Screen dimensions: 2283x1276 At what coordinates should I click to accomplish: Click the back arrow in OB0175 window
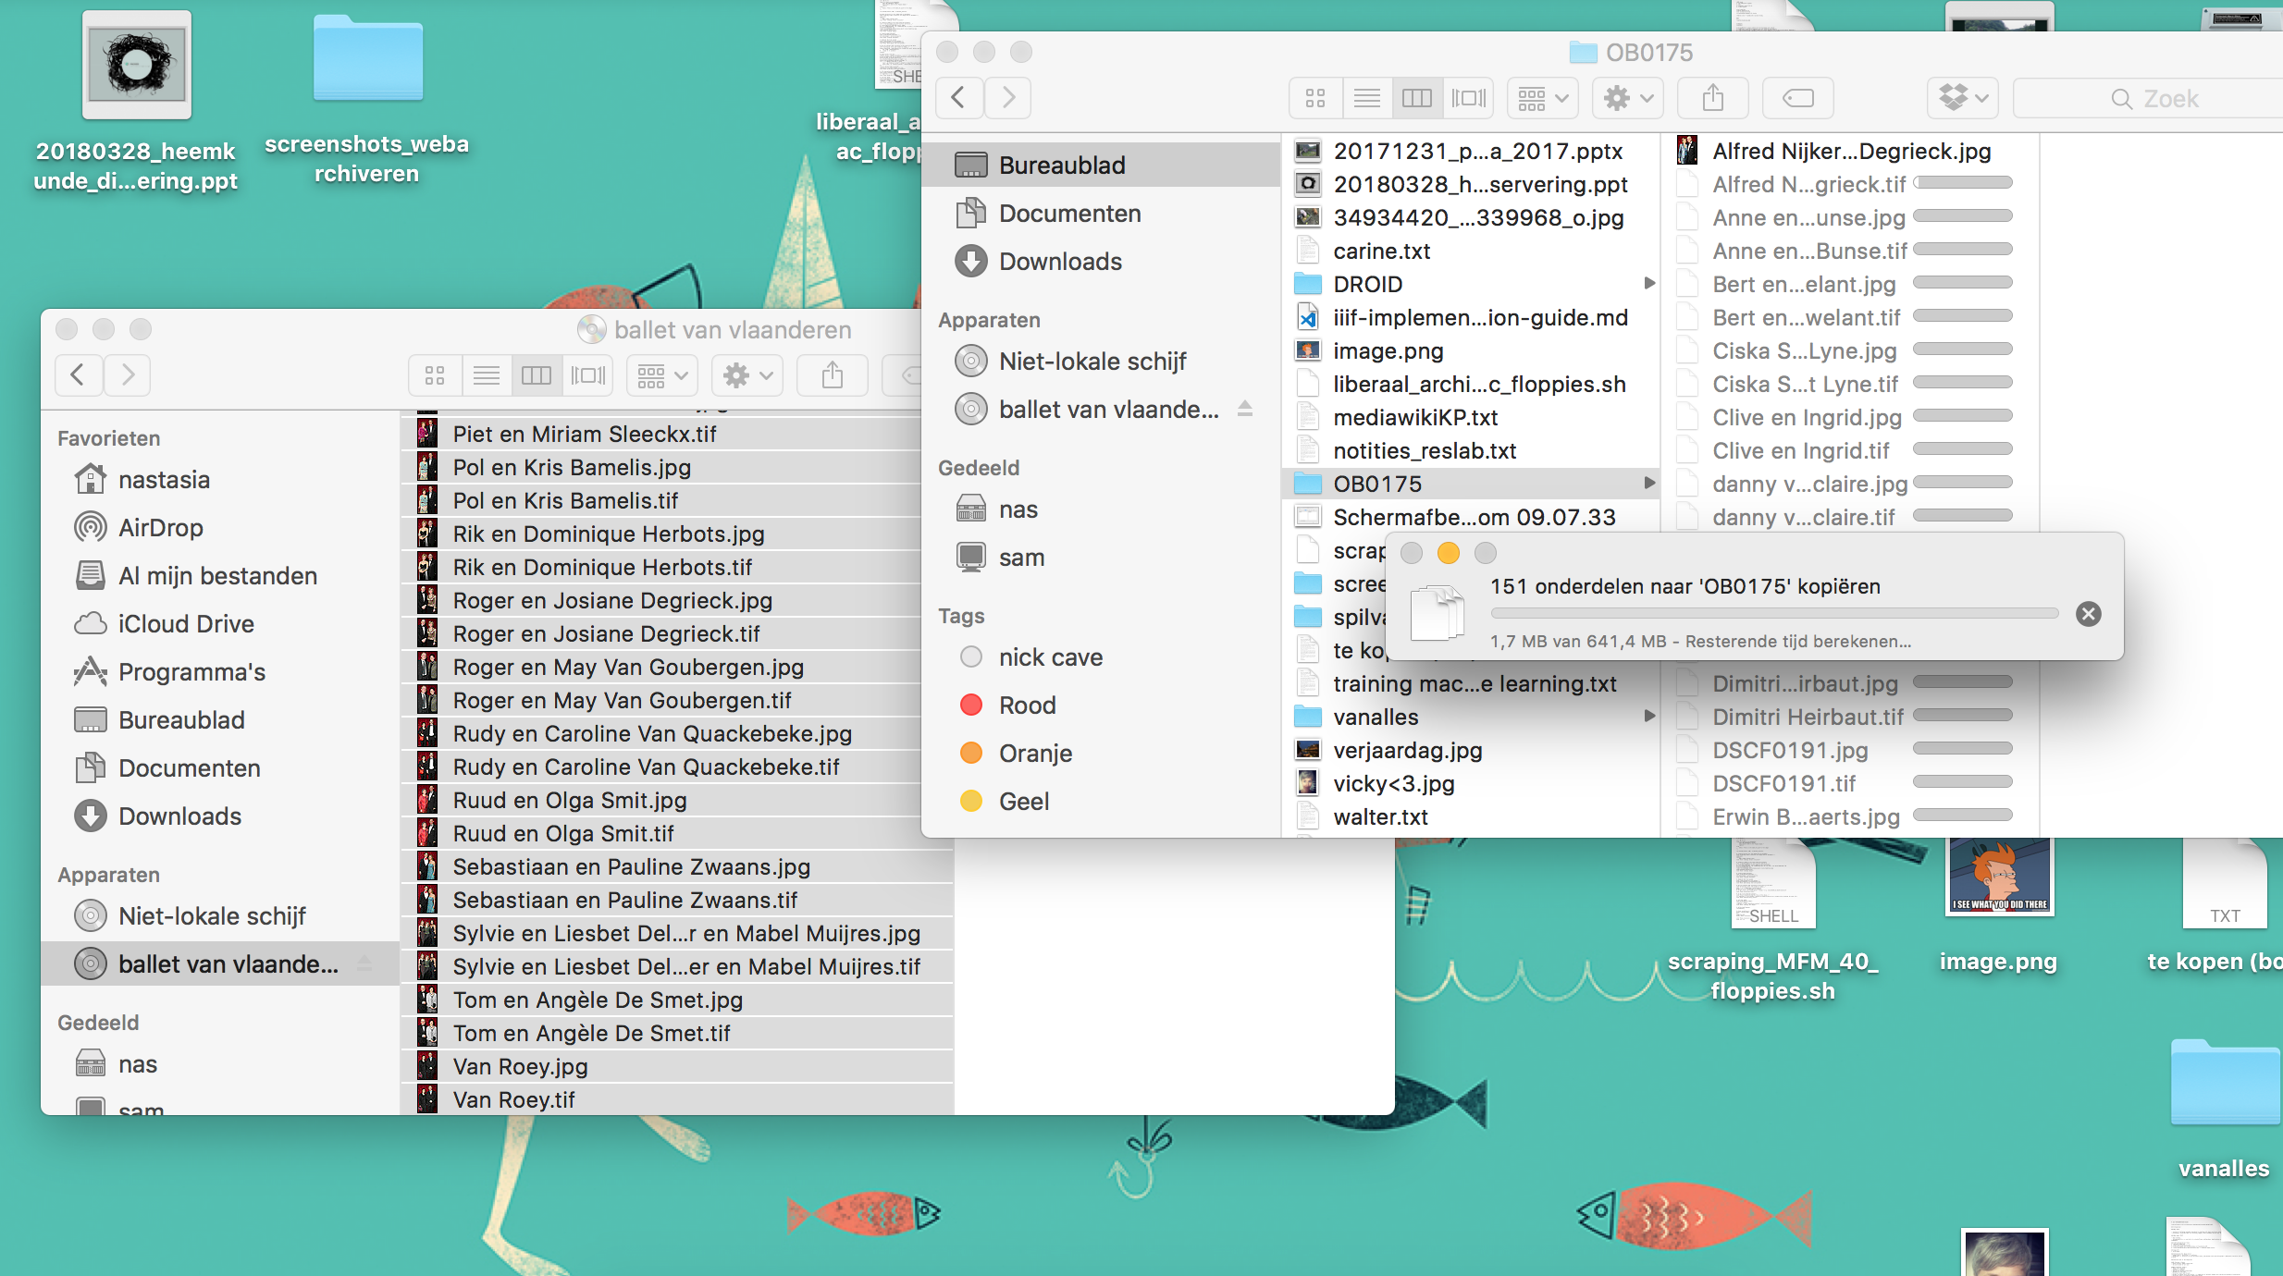click(x=959, y=98)
